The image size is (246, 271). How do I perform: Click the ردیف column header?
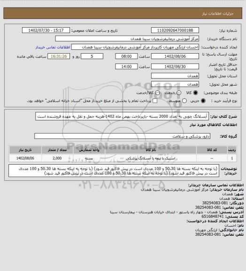[x=232, y=150]
